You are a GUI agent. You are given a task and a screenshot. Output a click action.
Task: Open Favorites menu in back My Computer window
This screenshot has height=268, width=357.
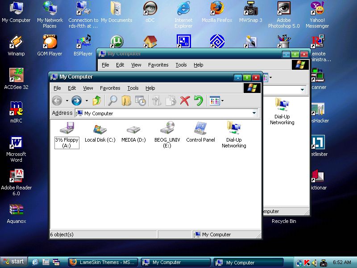(x=158, y=65)
